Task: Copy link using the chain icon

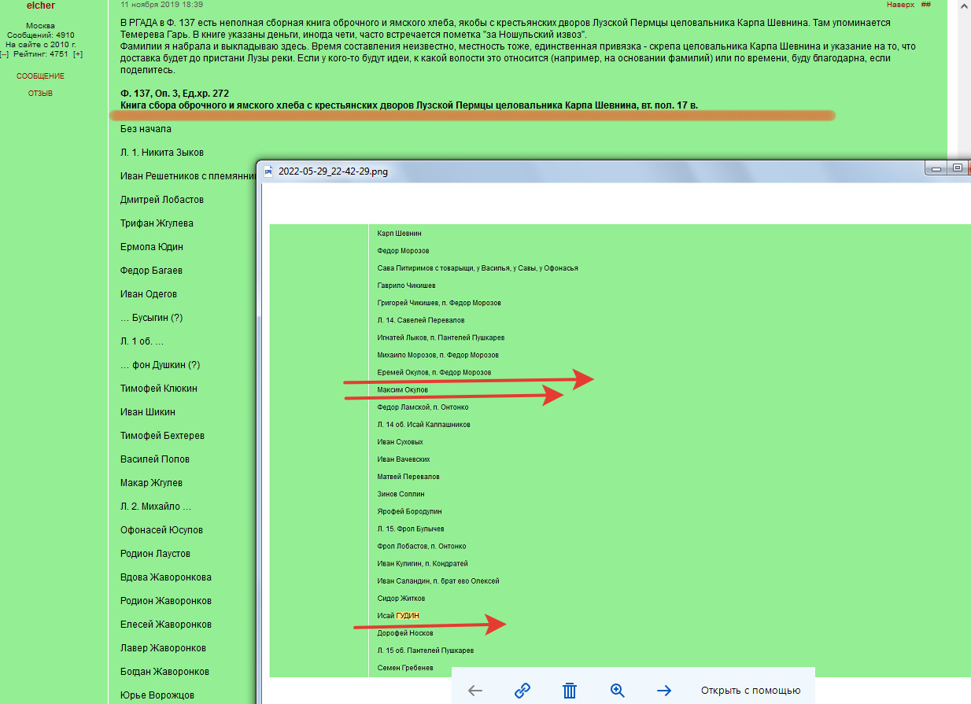Action: point(522,691)
